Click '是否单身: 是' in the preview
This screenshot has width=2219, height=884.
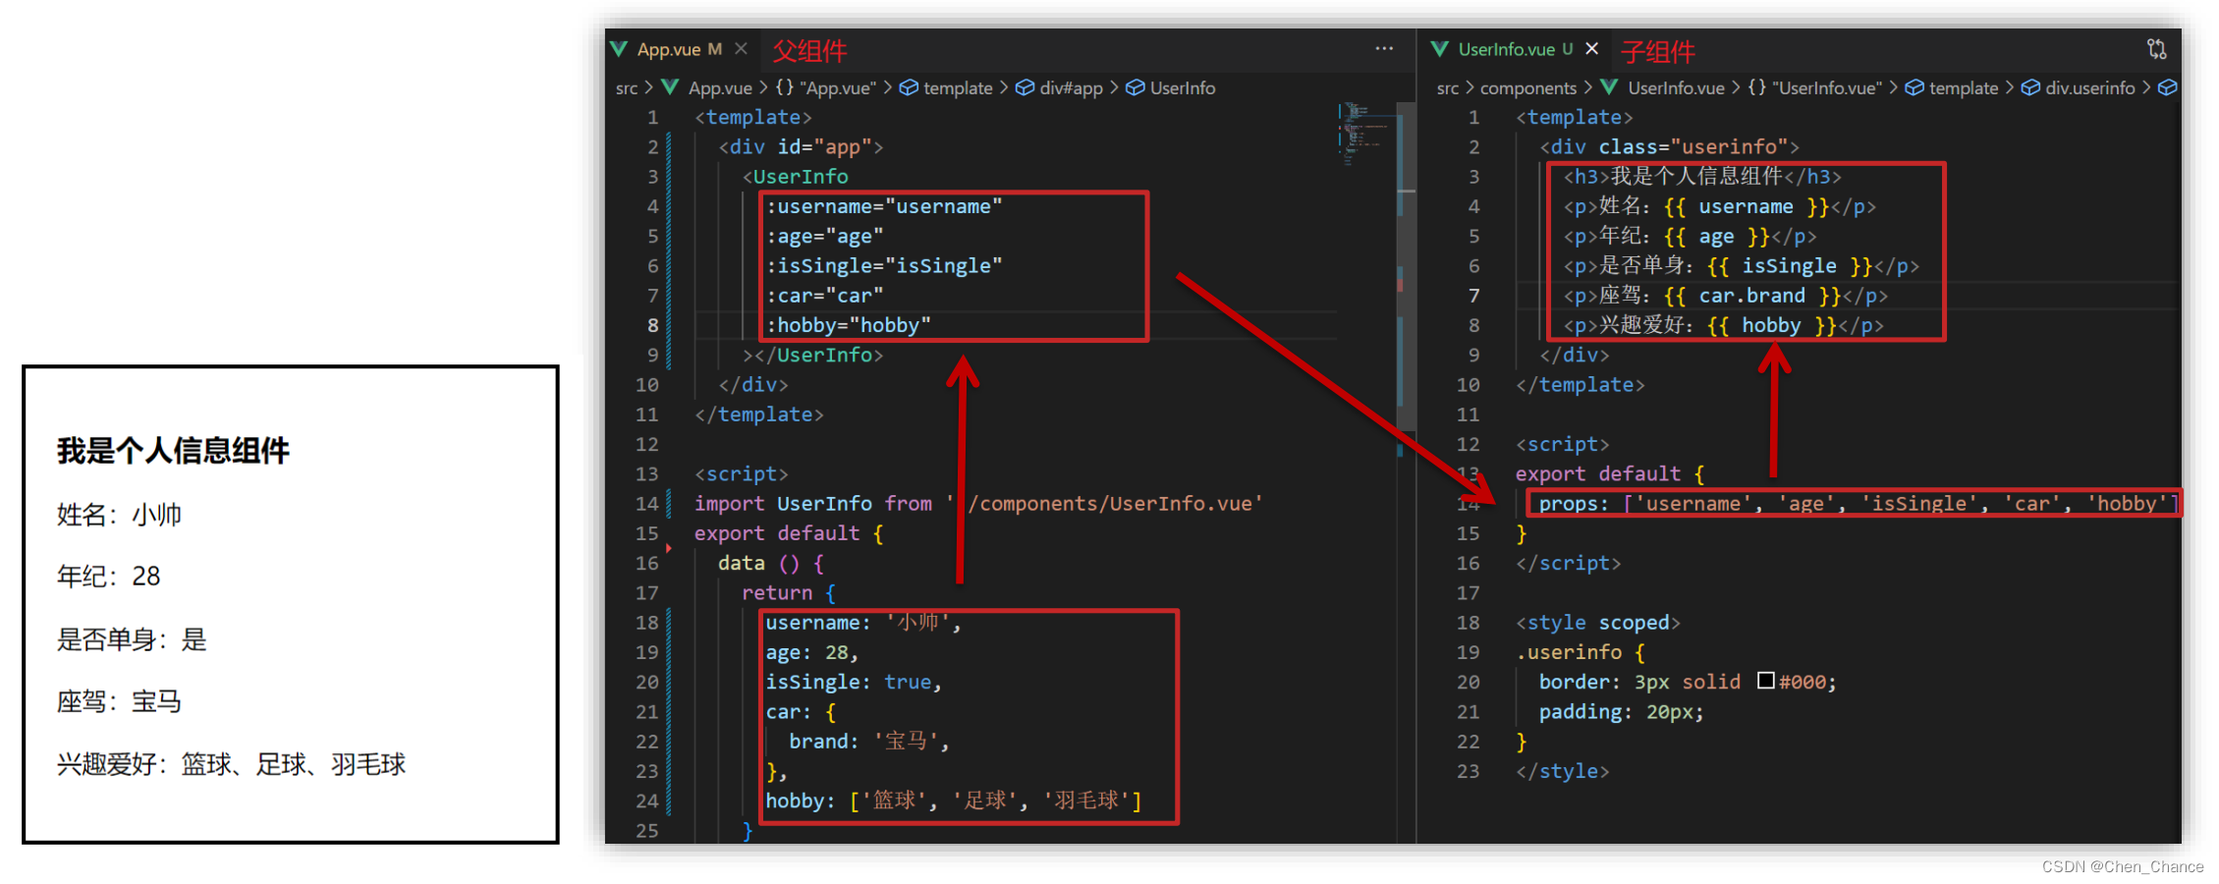[x=132, y=640]
